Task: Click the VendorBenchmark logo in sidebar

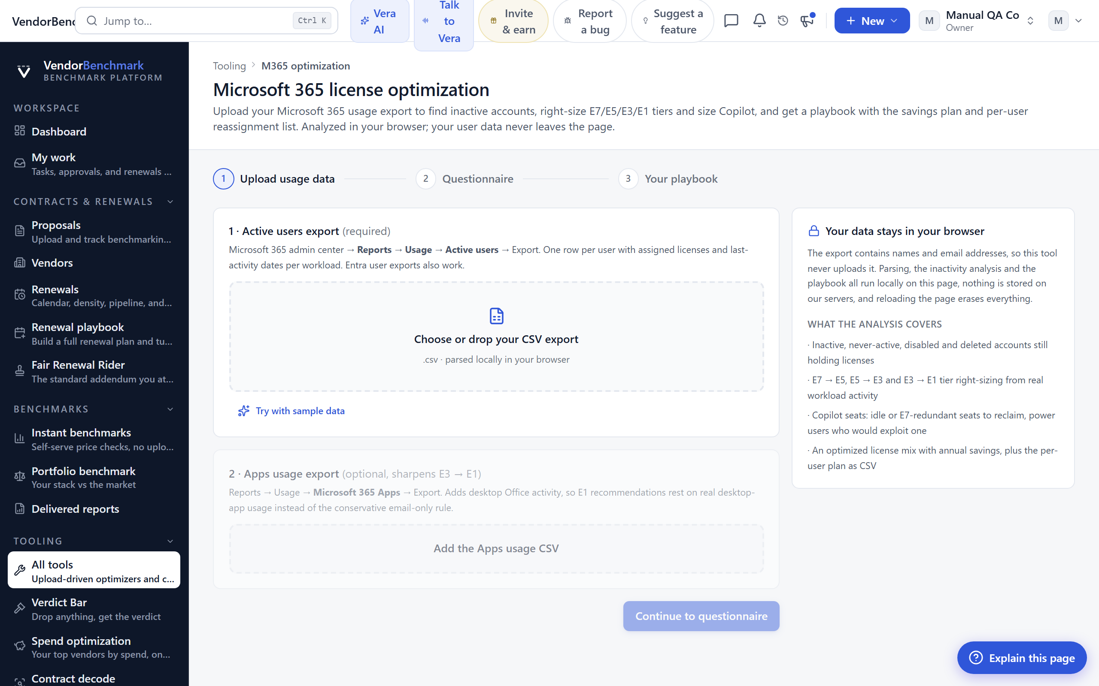Action: 24,71
